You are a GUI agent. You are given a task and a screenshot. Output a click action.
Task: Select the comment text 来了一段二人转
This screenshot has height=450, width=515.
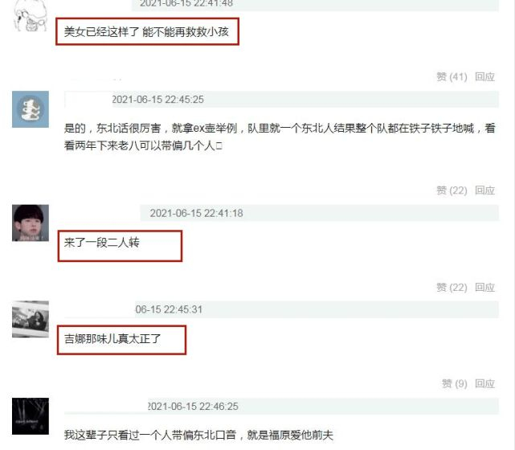[x=102, y=243]
